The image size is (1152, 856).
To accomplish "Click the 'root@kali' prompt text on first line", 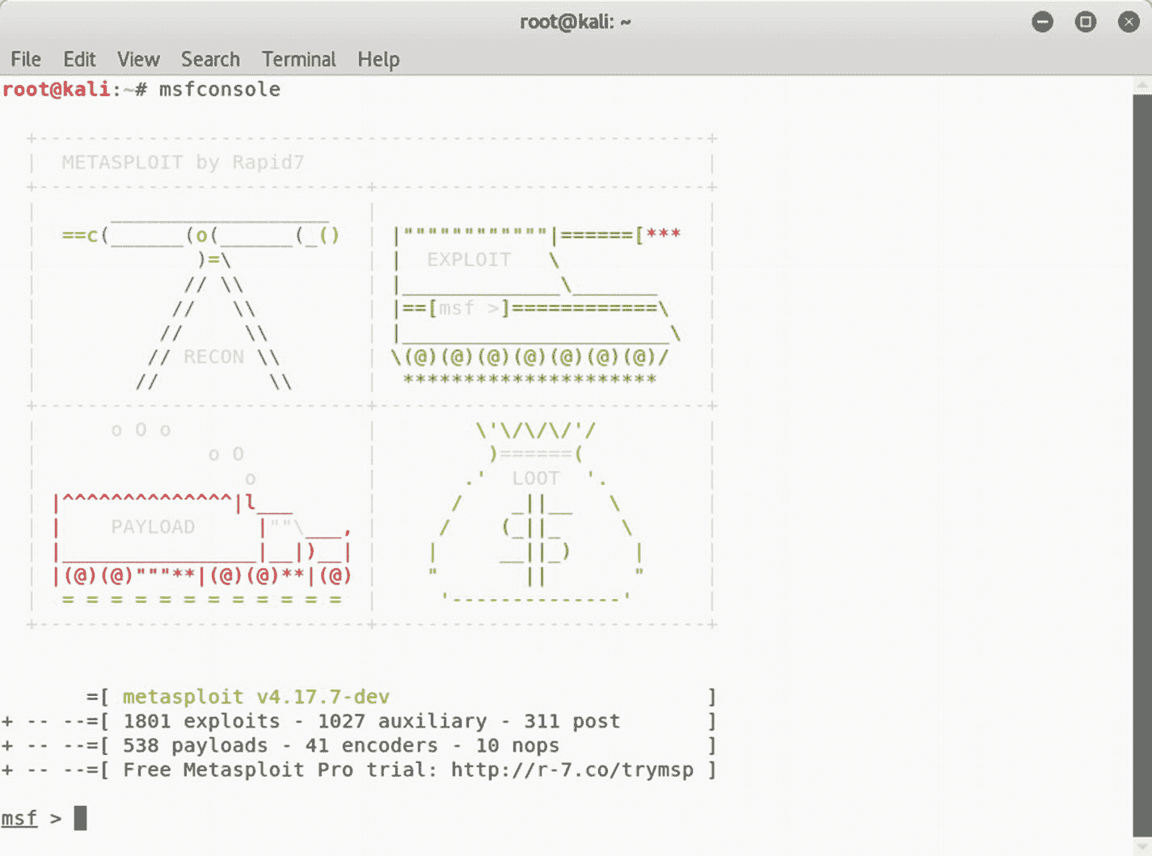I will [x=56, y=89].
